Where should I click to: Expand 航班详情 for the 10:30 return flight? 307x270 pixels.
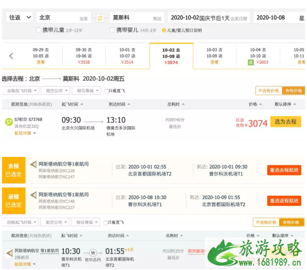pyautogui.click(x=25, y=265)
